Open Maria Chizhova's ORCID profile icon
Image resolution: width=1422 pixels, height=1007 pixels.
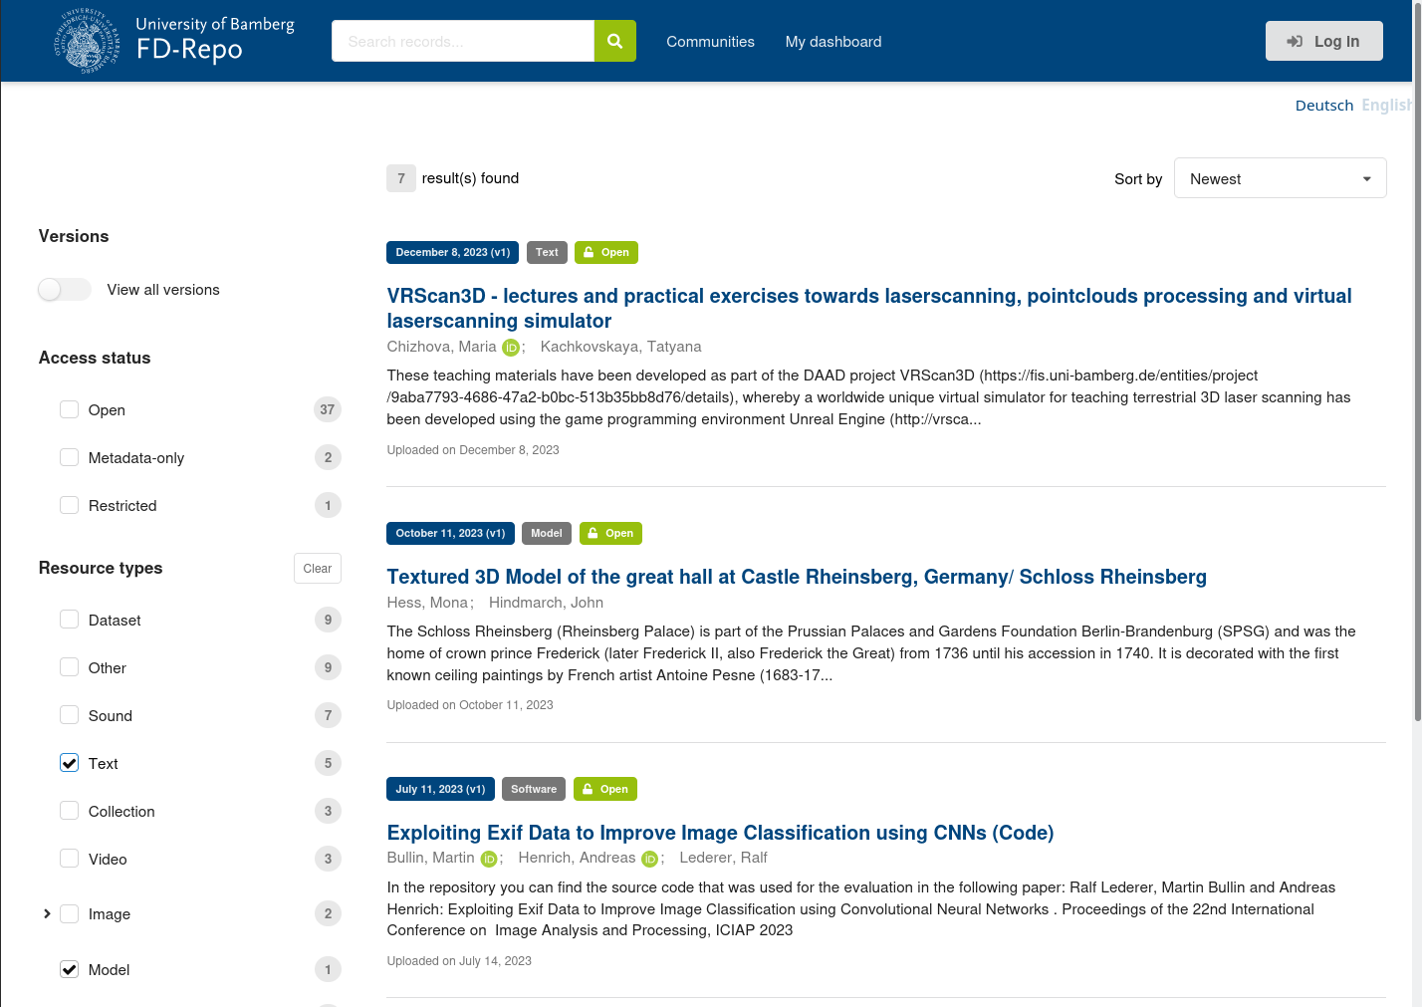(x=511, y=347)
